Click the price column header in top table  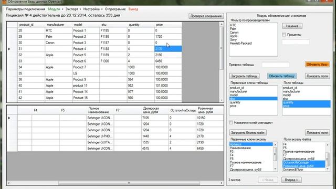[x=168, y=25]
